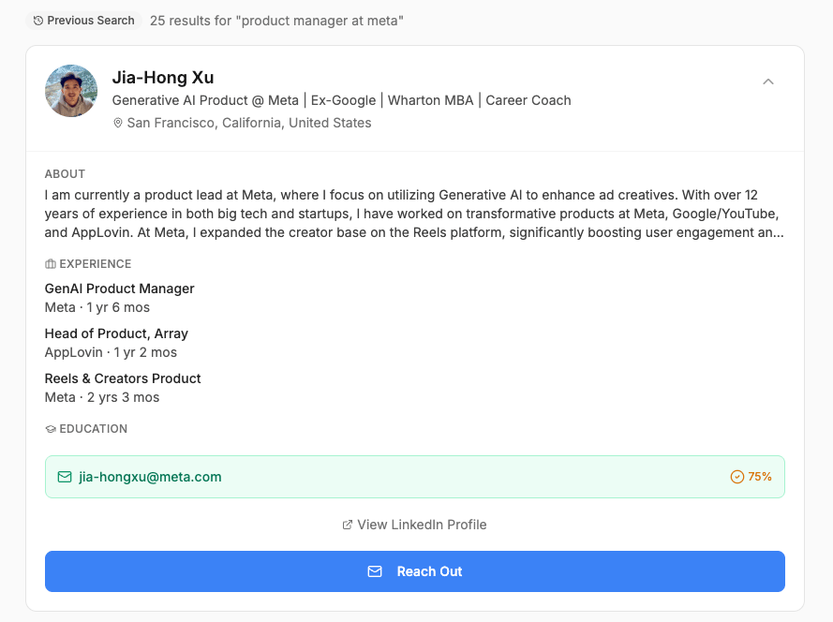The image size is (833, 622).
Task: Click the truncated About description text
Action: [x=414, y=215]
